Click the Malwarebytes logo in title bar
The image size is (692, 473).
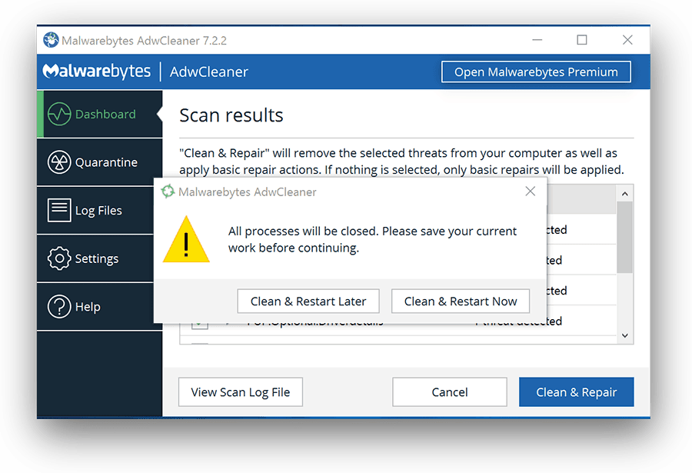(x=52, y=40)
